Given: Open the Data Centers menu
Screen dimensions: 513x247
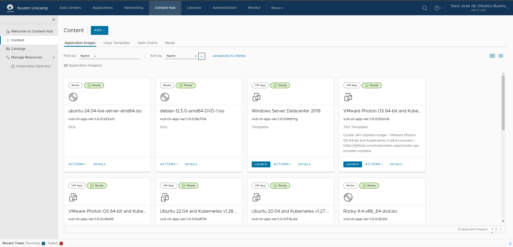Looking at the screenshot, I should coord(70,8).
